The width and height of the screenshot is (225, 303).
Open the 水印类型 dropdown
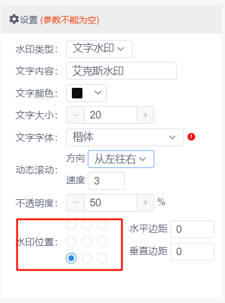point(99,49)
